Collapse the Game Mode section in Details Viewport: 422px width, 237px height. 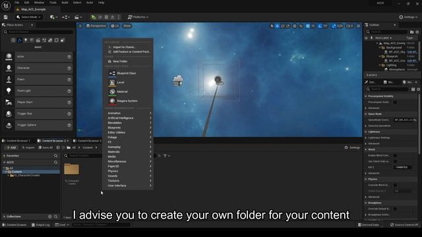pos(366,114)
